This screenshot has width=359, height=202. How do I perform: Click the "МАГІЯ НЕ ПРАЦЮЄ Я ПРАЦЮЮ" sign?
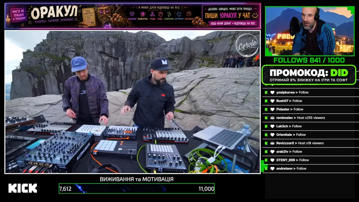click(19, 15)
